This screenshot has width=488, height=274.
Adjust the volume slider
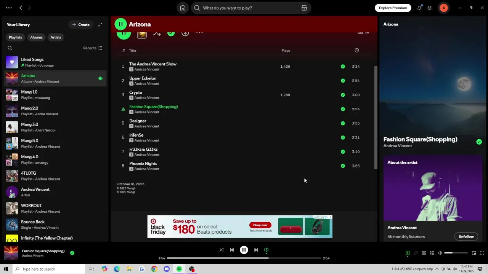(x=456, y=253)
